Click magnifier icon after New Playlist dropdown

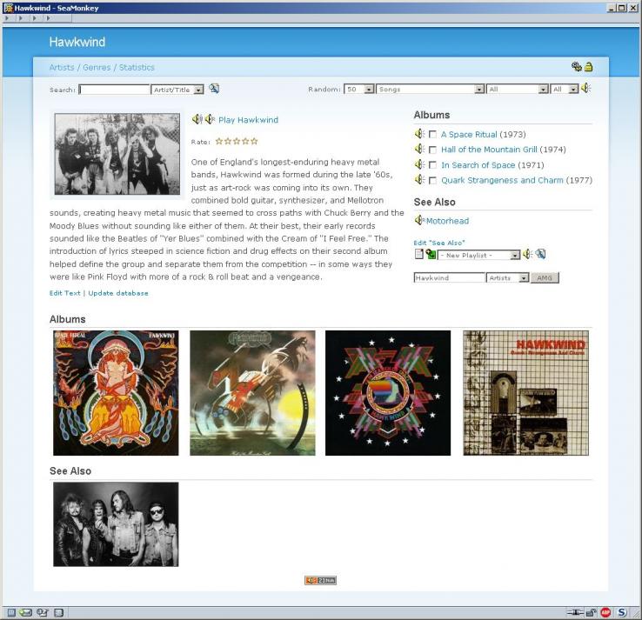pyautogui.click(x=540, y=254)
